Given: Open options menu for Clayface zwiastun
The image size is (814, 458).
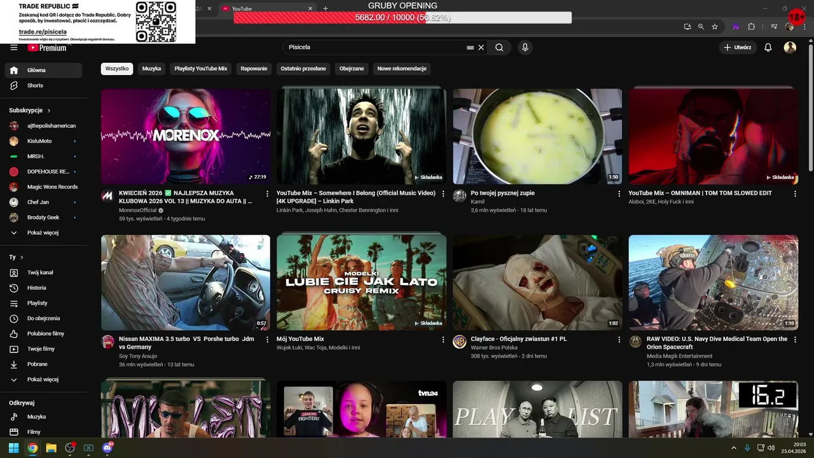Looking at the screenshot, I should click(619, 340).
